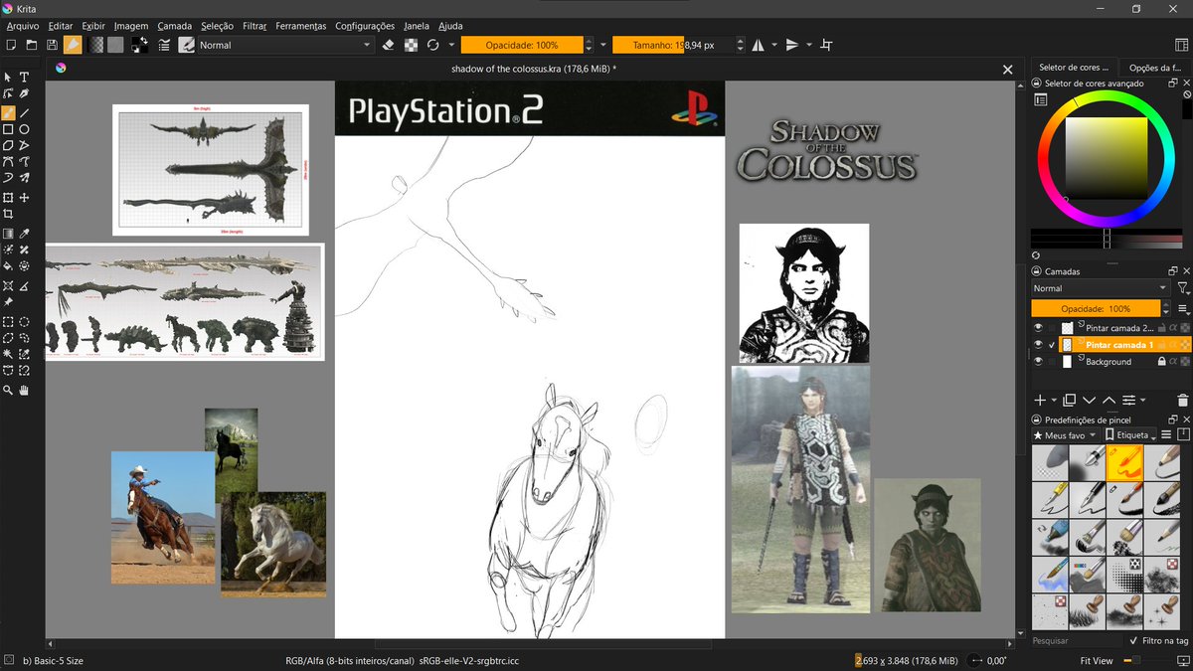Toggle alpha lock on Pintar camada 1
This screenshot has width=1193, height=671.
click(1173, 344)
